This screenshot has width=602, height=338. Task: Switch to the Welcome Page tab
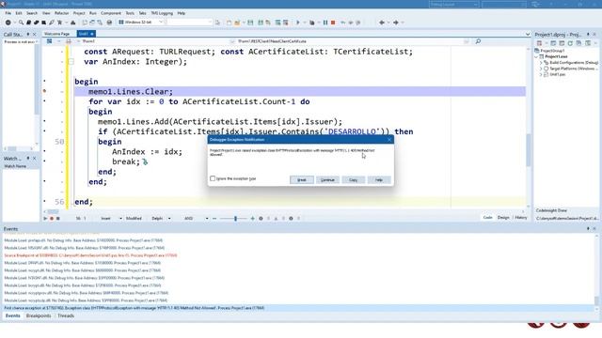point(56,34)
